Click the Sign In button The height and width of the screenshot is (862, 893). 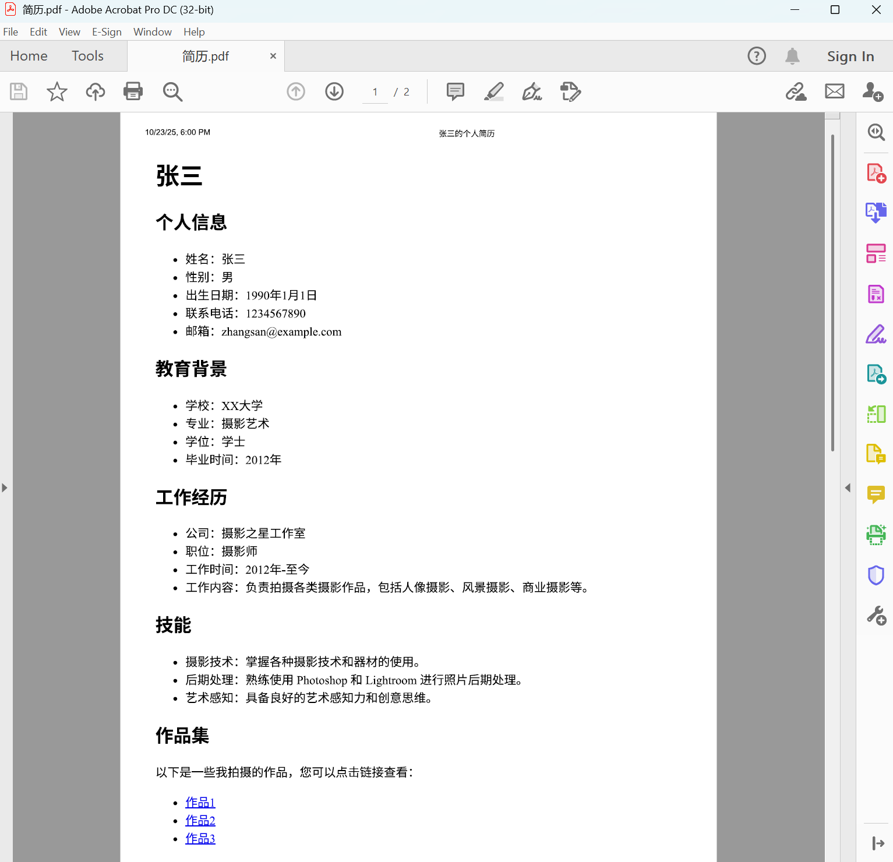(x=850, y=56)
